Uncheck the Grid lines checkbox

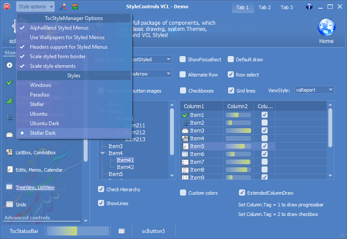click(231, 90)
